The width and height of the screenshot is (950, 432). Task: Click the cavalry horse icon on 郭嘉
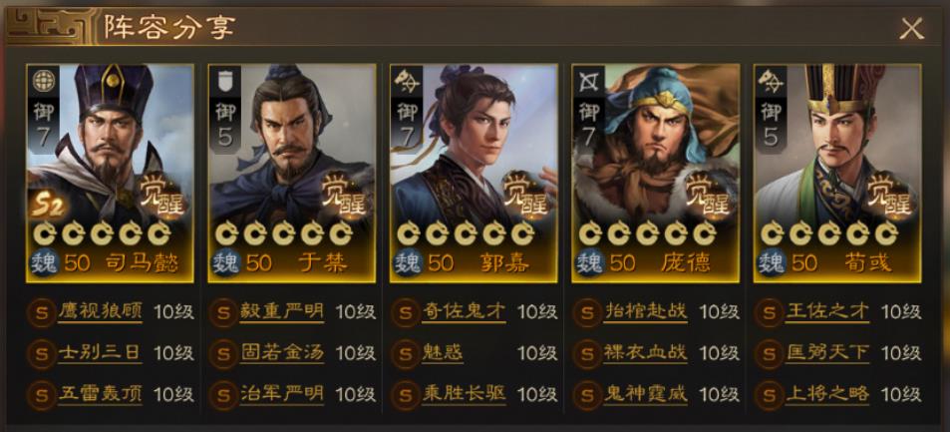406,80
